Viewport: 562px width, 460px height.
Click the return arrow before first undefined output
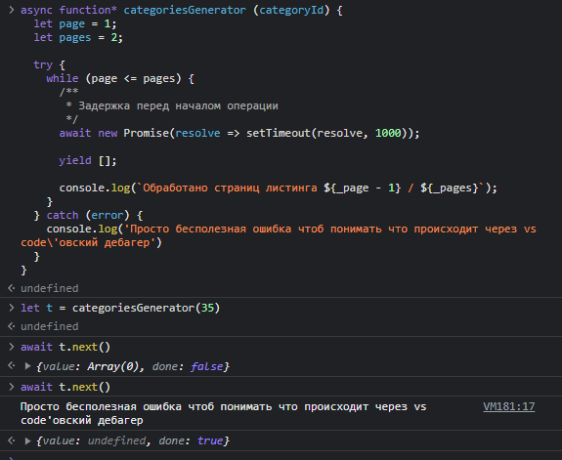pos(11,288)
